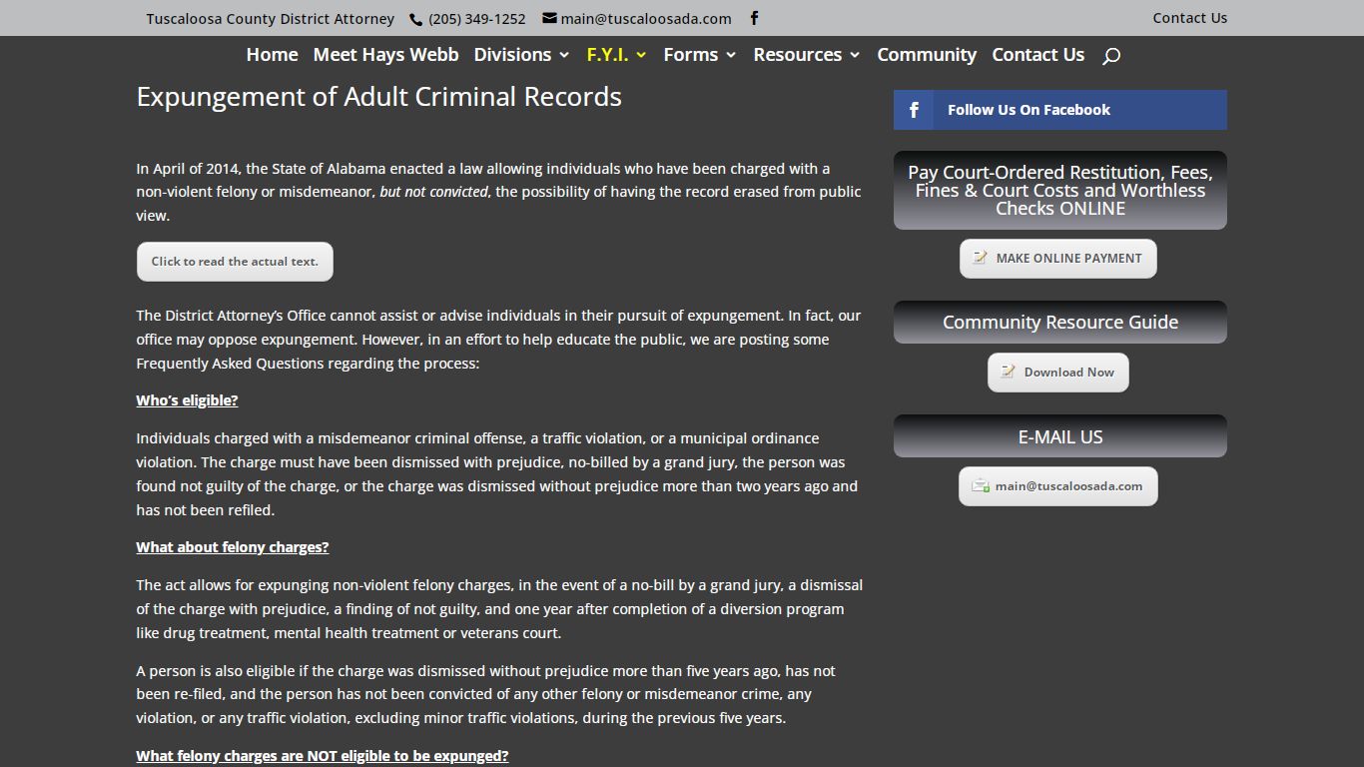1364x767 pixels.
Task: Click the search magnifier icon in navigation
Action: [1111, 56]
